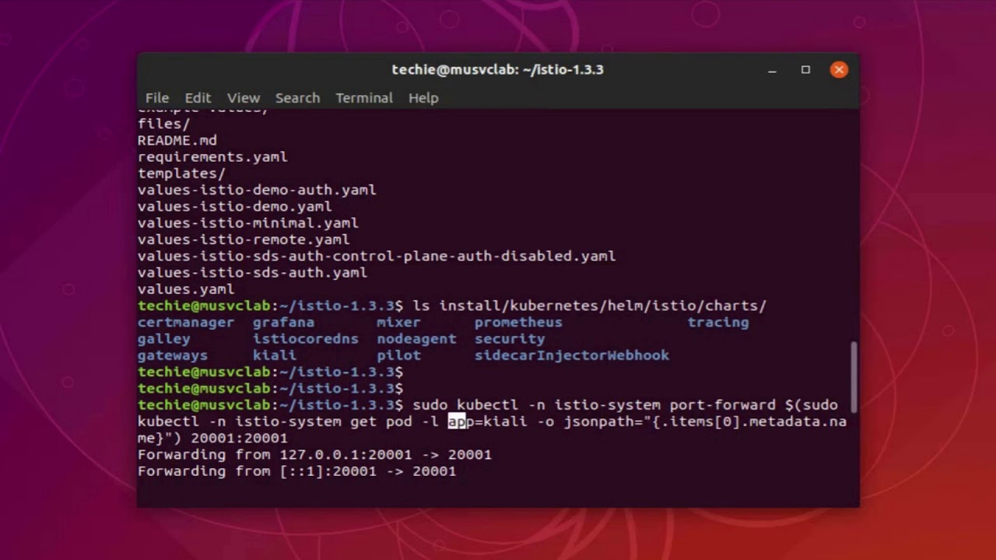Click the security directory name
The height and width of the screenshot is (560, 996).
click(510, 339)
